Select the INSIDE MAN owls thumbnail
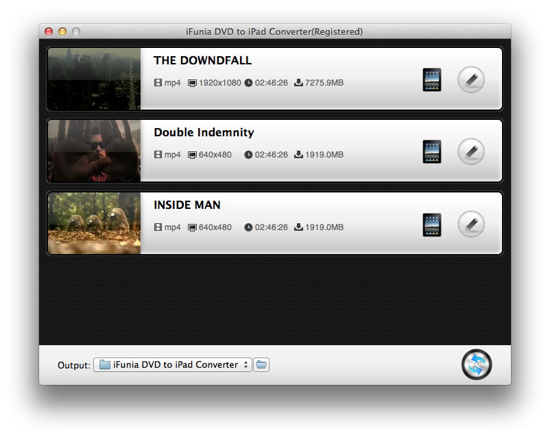The width and height of the screenshot is (550, 439). click(94, 223)
